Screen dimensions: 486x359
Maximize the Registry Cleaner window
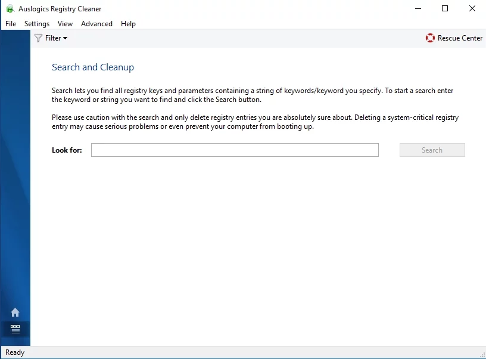pyautogui.click(x=445, y=8)
